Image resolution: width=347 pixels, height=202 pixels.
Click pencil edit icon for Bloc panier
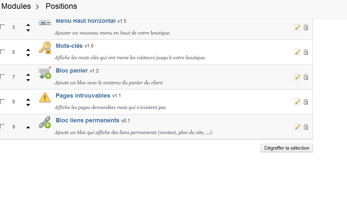point(298,77)
